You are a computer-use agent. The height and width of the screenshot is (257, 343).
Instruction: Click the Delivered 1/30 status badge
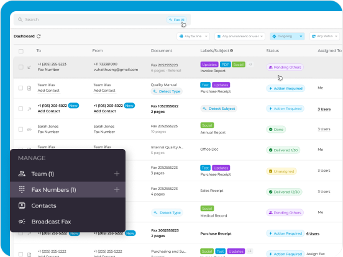click(x=283, y=150)
